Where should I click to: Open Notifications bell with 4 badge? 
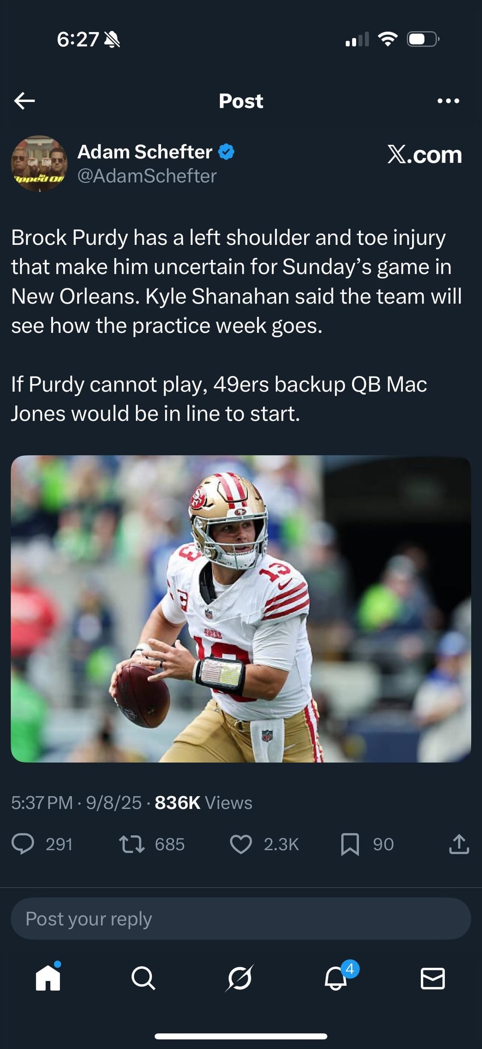[x=337, y=978]
